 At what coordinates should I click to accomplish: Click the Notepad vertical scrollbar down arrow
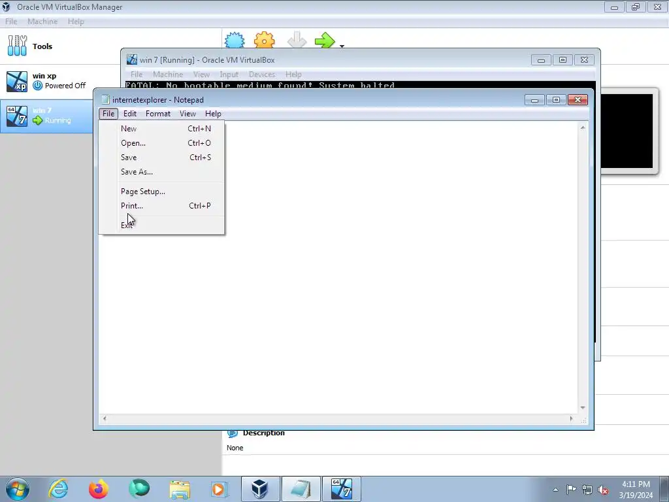pos(583,408)
